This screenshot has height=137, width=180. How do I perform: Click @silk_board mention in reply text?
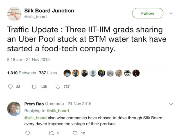tap(35, 118)
